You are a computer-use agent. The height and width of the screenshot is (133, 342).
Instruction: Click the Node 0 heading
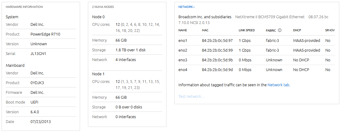[99, 17]
